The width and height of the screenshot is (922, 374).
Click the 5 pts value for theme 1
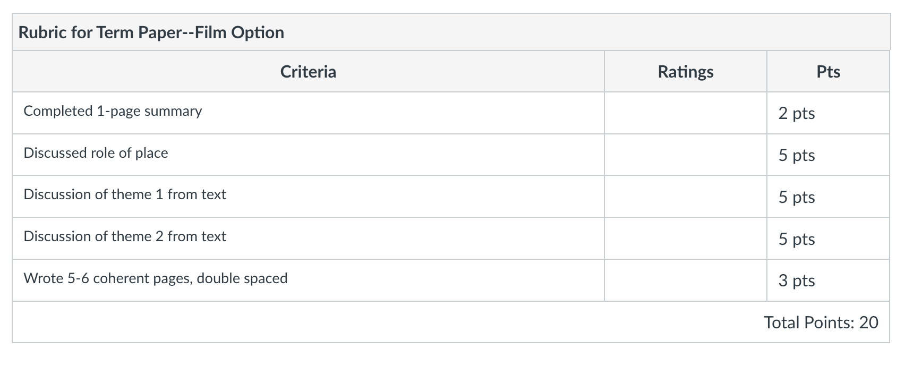coord(797,197)
